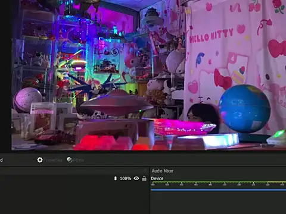This screenshot has width=286, height=214.
Task: Open the Filters button for the source
Action: tap(75, 160)
